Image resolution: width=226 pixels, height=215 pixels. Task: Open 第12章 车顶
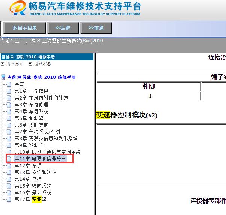(28, 165)
